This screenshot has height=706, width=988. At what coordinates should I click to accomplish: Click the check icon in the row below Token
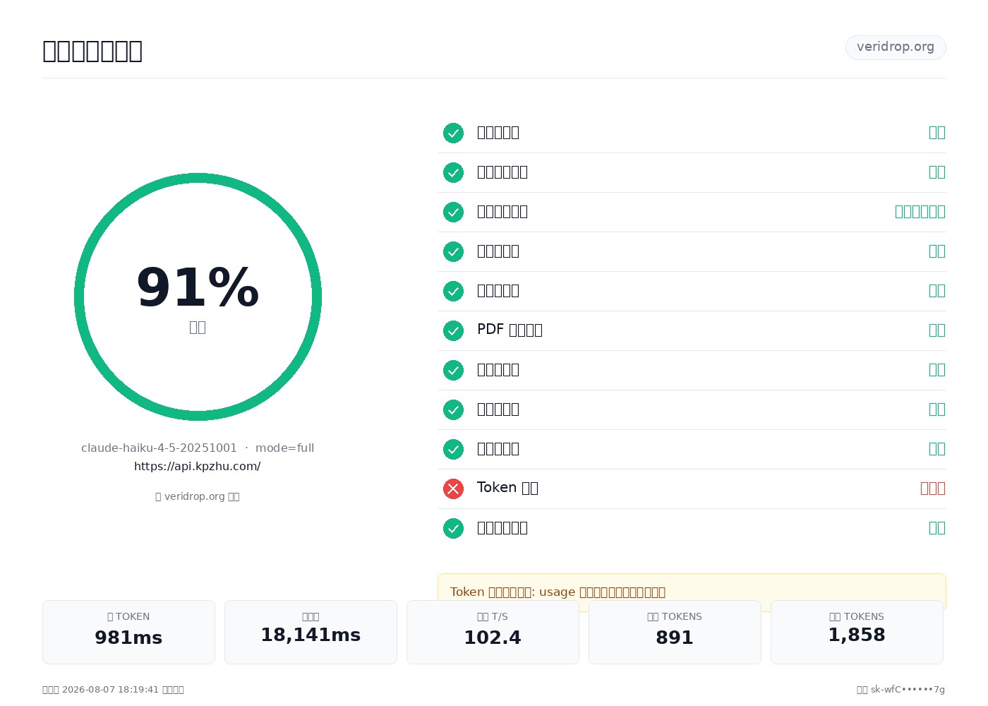(453, 528)
